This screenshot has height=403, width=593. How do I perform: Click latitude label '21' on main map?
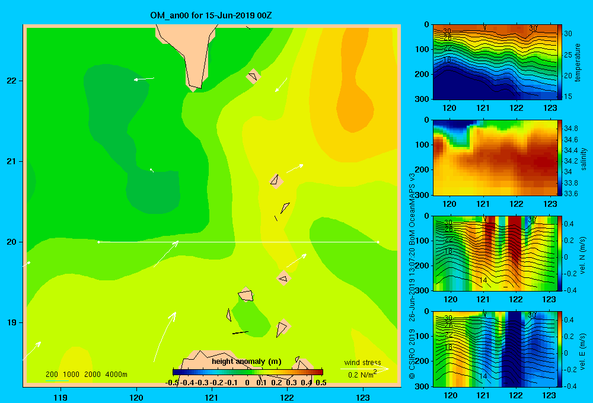tap(12, 161)
